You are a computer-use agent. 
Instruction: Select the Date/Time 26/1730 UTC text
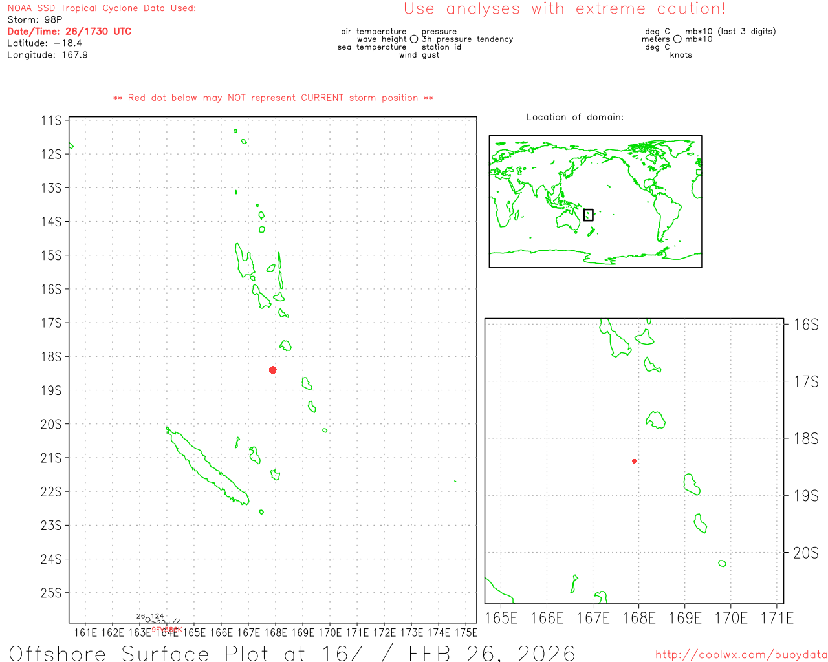tap(69, 32)
